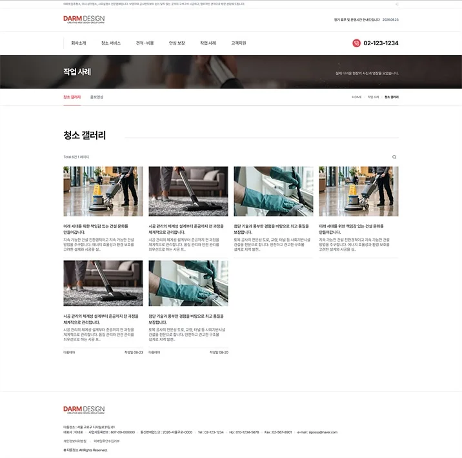Open glove window-cleaning thumbnail in top gallery row
The width and height of the screenshot is (462, 458).
click(x=274, y=191)
